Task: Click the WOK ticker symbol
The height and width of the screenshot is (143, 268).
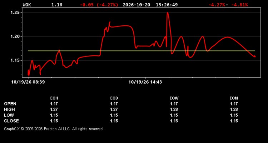Action: point(27,5)
